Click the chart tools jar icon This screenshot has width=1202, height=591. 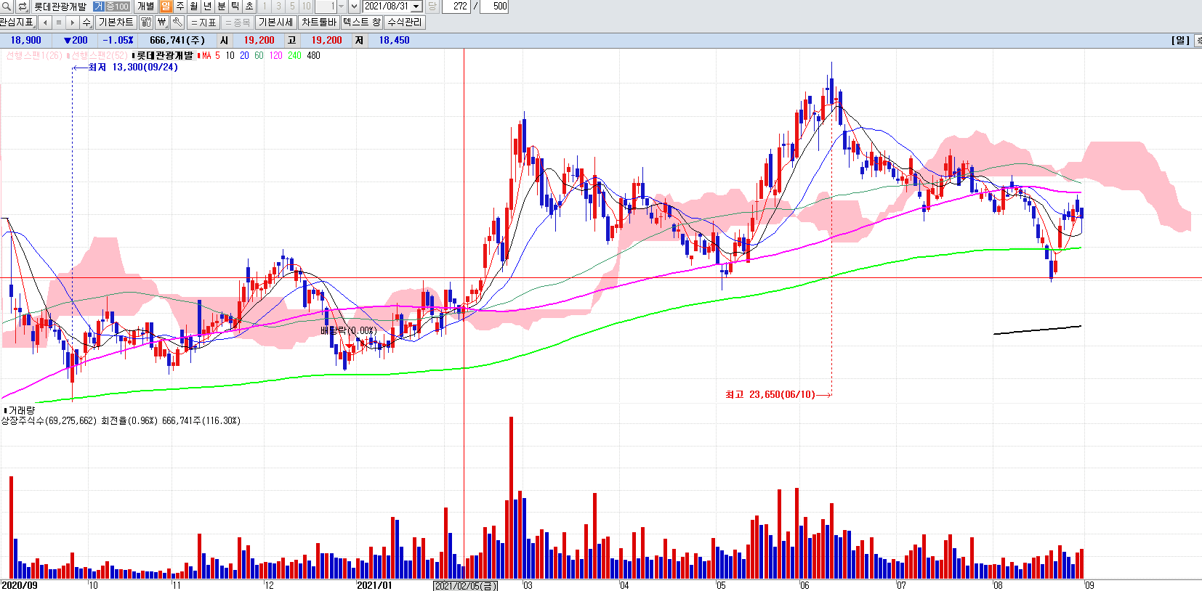click(146, 23)
